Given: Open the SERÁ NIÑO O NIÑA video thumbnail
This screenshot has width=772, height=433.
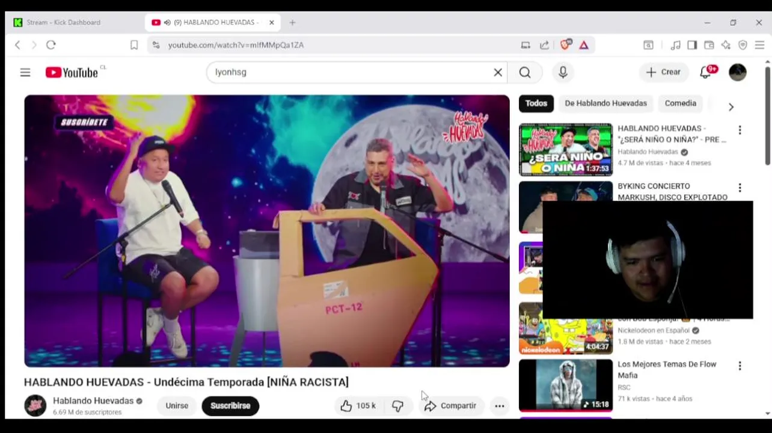Looking at the screenshot, I should pyautogui.click(x=566, y=150).
